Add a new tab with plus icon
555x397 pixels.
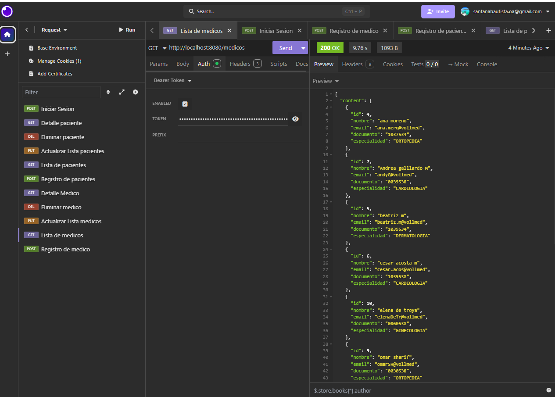point(548,31)
